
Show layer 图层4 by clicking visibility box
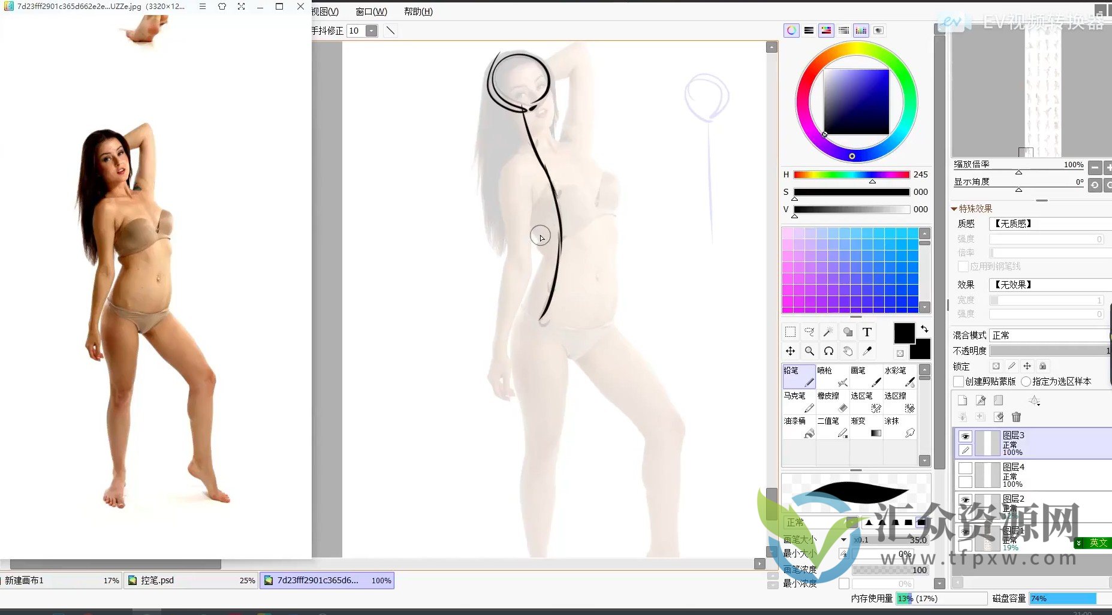965,468
